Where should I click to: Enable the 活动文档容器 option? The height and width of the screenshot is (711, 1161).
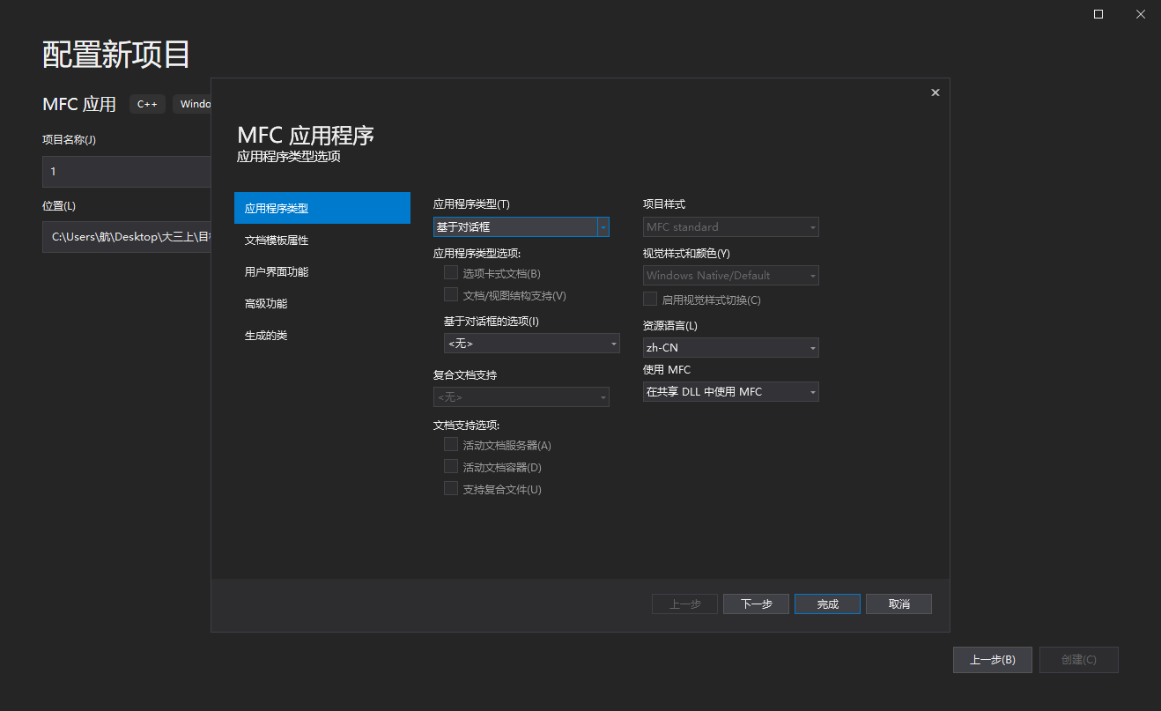pyautogui.click(x=450, y=466)
